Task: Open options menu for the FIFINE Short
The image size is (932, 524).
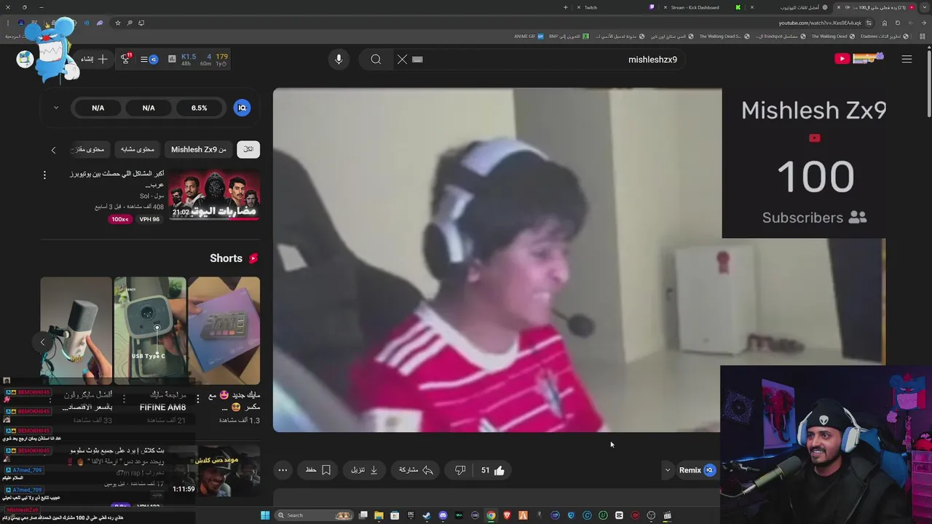Action: coord(123,397)
